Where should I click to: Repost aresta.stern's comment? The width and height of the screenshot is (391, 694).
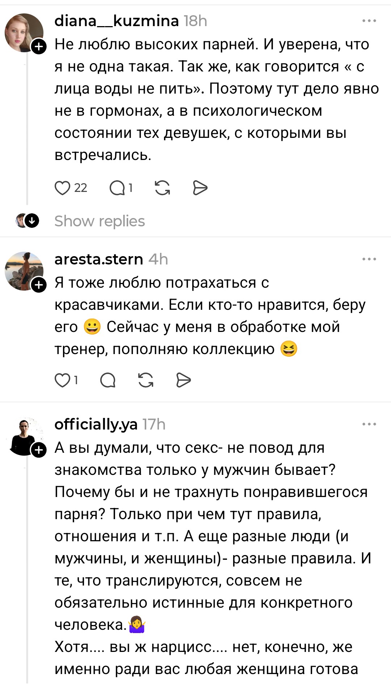(x=146, y=380)
